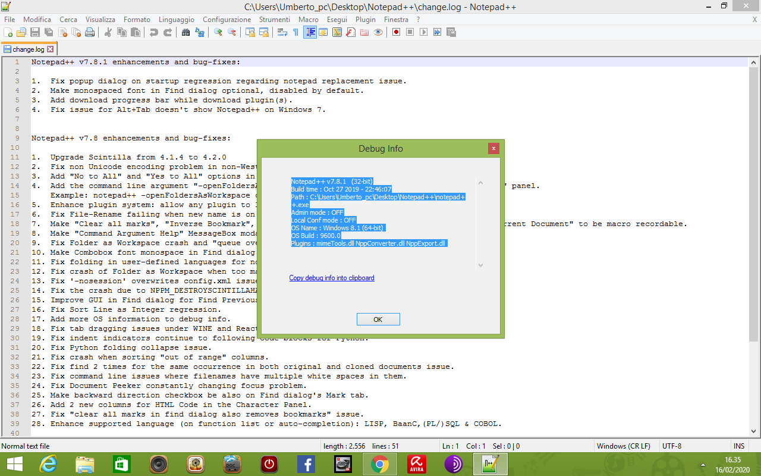
Task: Open Avira from taskbar
Action: (x=417, y=464)
